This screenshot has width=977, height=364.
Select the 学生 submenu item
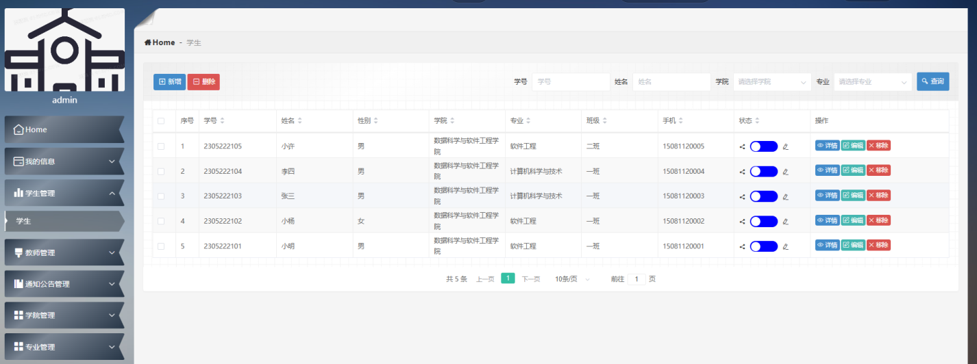64,221
